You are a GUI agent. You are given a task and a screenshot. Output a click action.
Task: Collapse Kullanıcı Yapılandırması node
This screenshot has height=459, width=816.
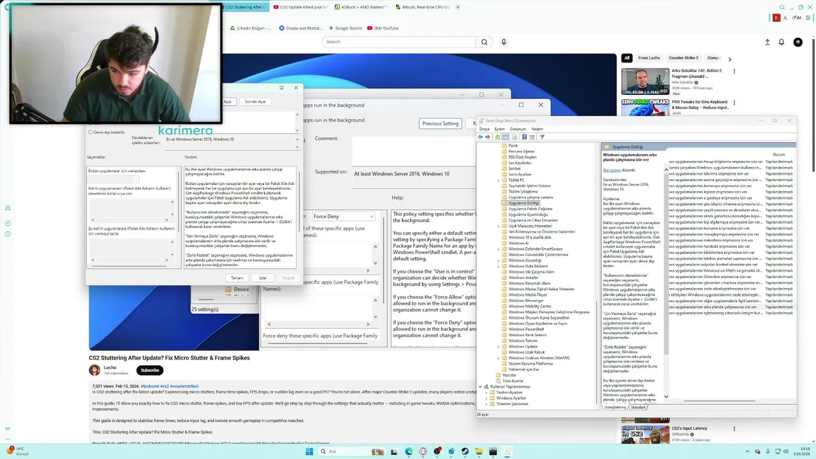[481, 386]
